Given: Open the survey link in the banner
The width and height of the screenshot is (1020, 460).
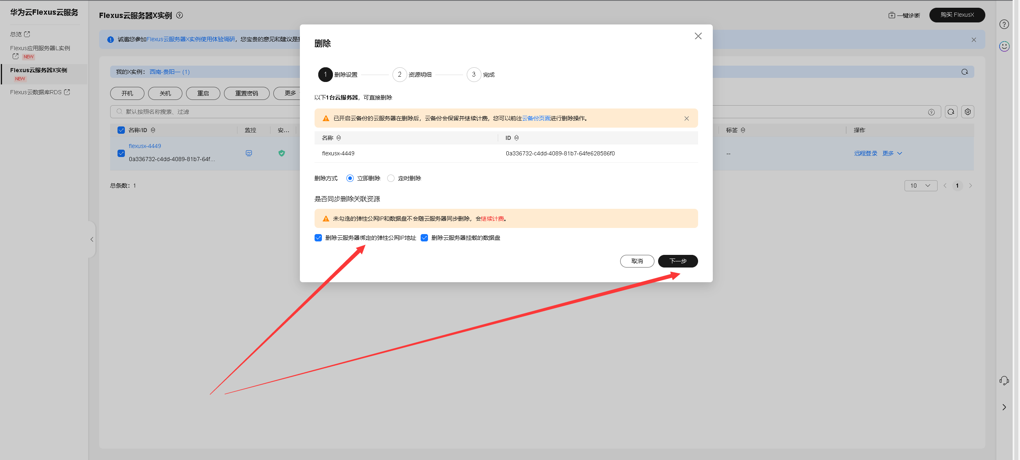Looking at the screenshot, I should coord(191,39).
